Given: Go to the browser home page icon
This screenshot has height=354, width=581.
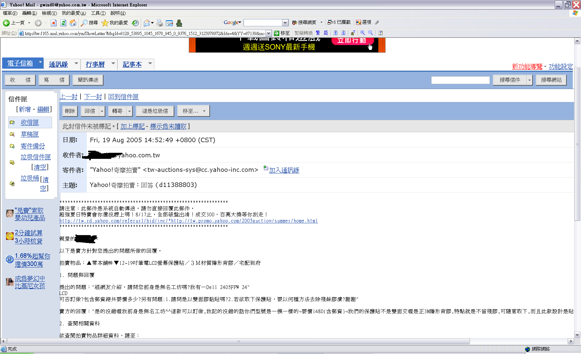Looking at the screenshot, I should coord(73,23).
